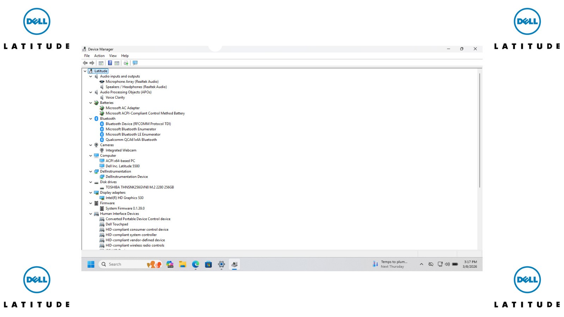Select the Dell Touchpad device
This screenshot has width=564, height=317.
coord(117,224)
